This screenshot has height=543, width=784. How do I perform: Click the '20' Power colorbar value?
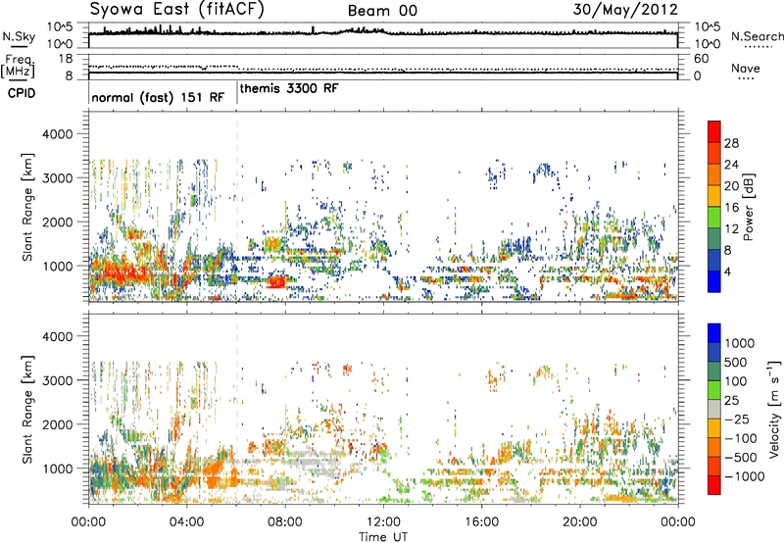tap(731, 186)
